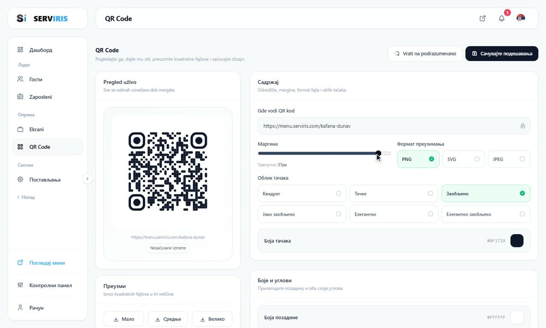
Task: Download the Мало size file
Action: pos(124,319)
